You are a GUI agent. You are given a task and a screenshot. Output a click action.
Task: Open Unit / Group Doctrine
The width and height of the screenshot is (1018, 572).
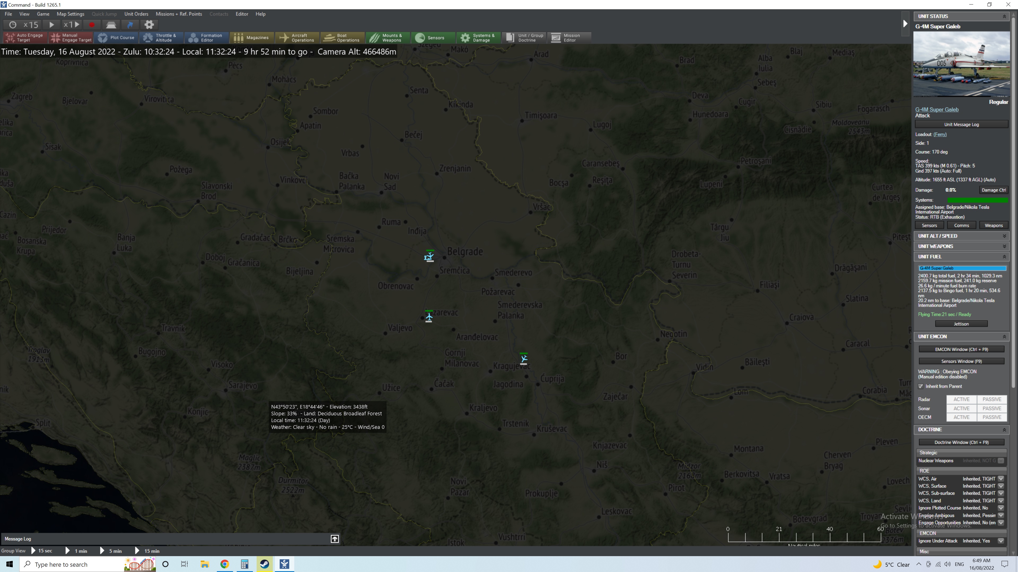click(x=524, y=38)
